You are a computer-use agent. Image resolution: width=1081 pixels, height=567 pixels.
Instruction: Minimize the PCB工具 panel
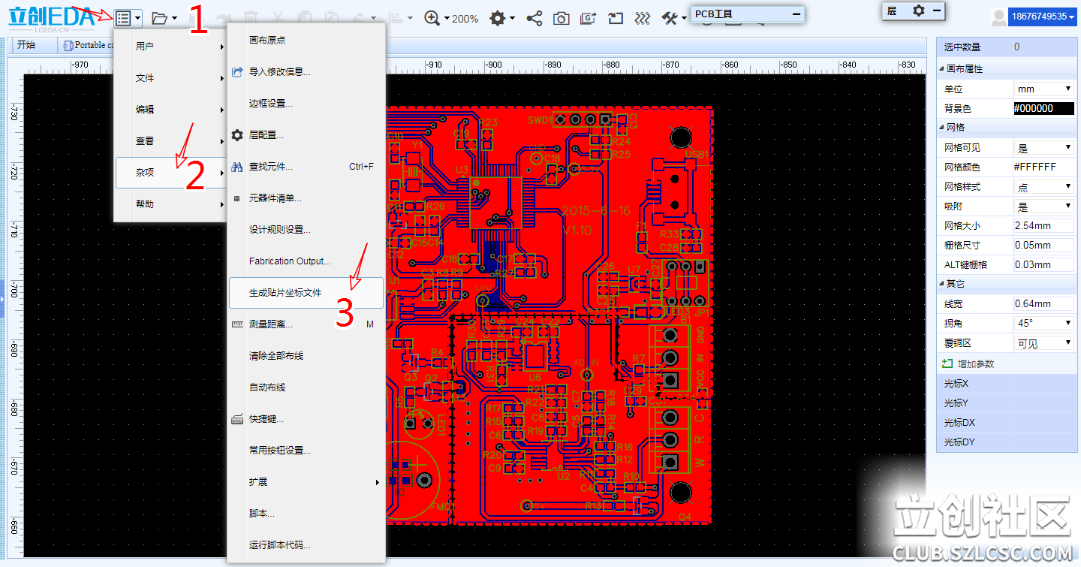(x=796, y=14)
